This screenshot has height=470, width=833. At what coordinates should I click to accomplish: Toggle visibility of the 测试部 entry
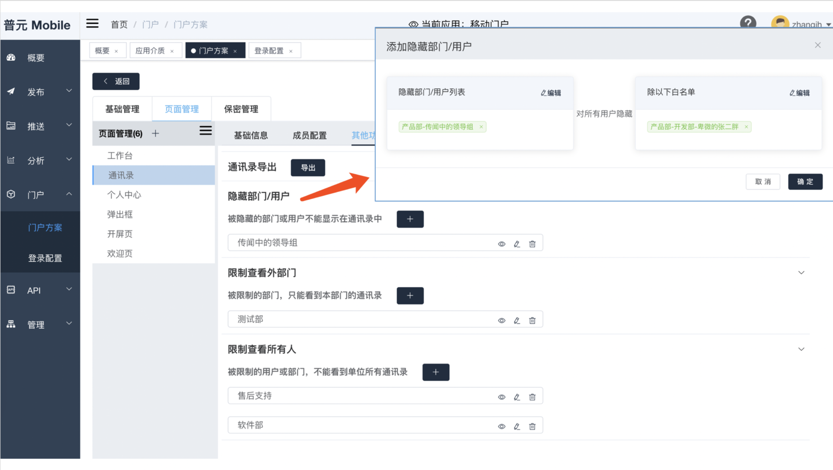[x=502, y=320]
